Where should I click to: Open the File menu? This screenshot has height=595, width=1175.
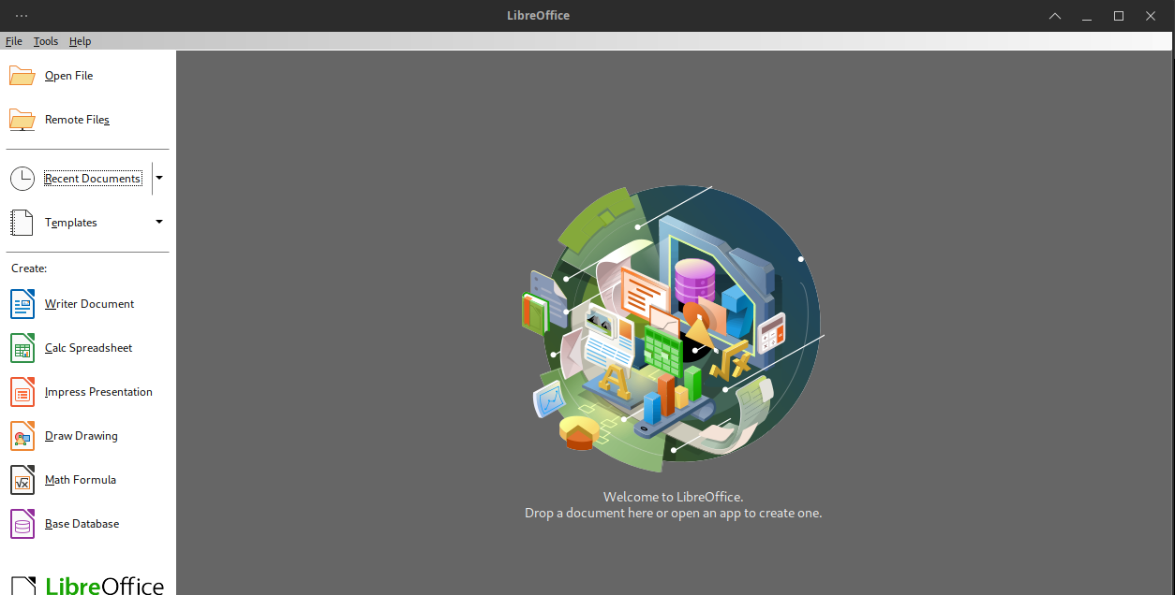point(14,41)
